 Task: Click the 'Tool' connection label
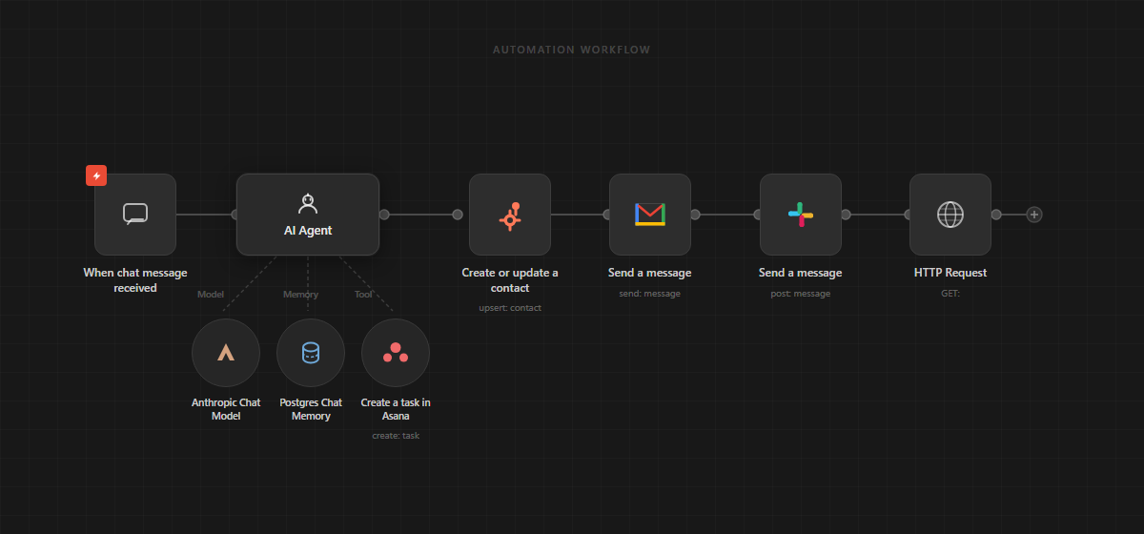[x=364, y=295]
